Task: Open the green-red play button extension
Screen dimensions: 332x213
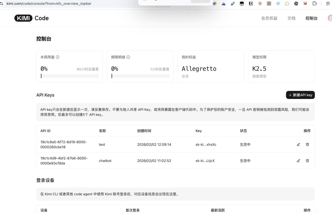Action: click(x=269, y=4)
